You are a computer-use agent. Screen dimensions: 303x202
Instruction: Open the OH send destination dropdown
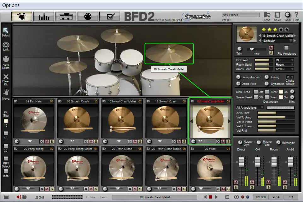[x=284, y=60]
